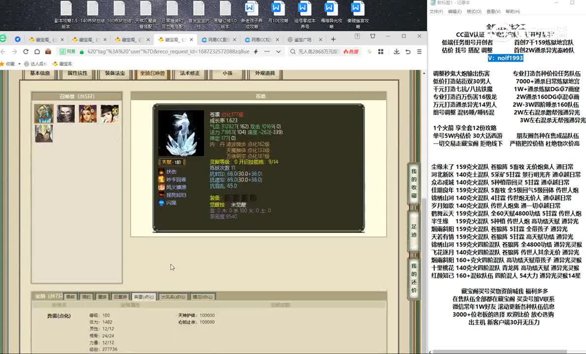Open the 新老孩子养成攻略 Word document
Image resolution: width=586 pixels, height=354 pixels.
(252, 15)
